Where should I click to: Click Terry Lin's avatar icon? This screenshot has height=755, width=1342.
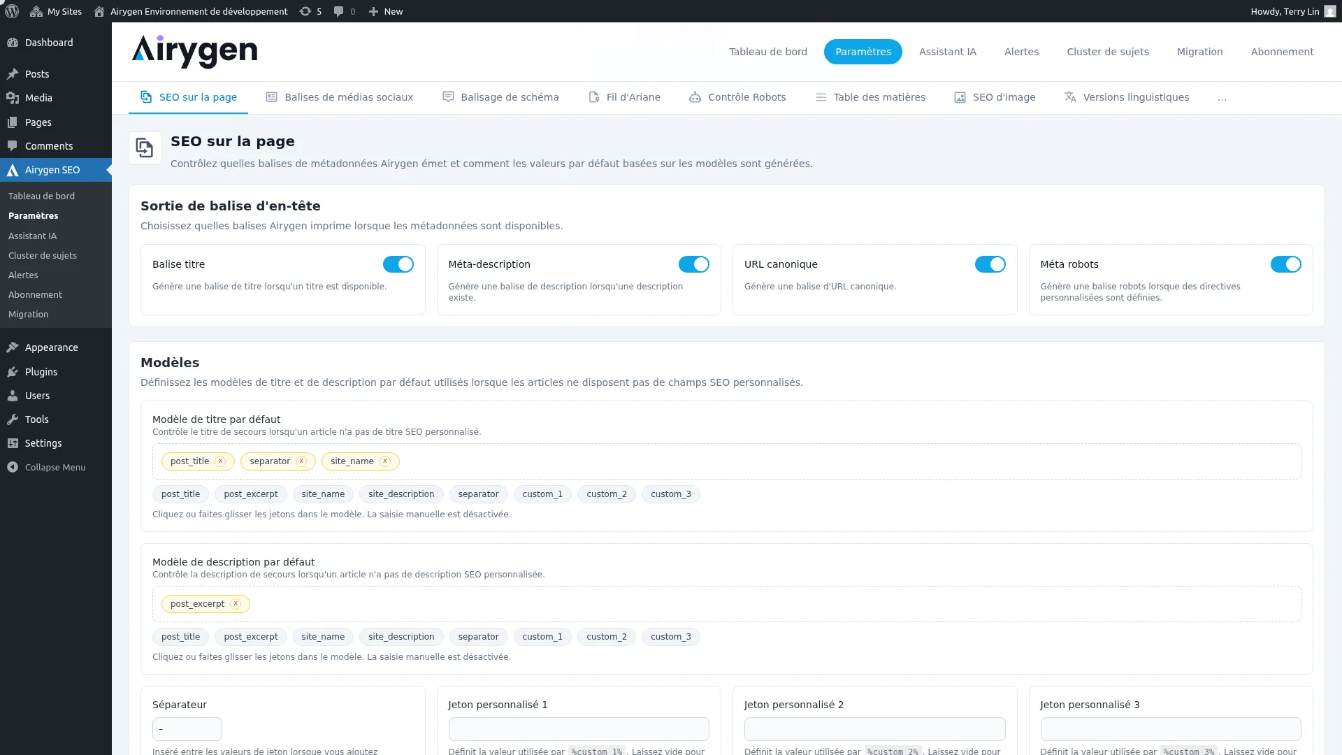pos(1329,11)
